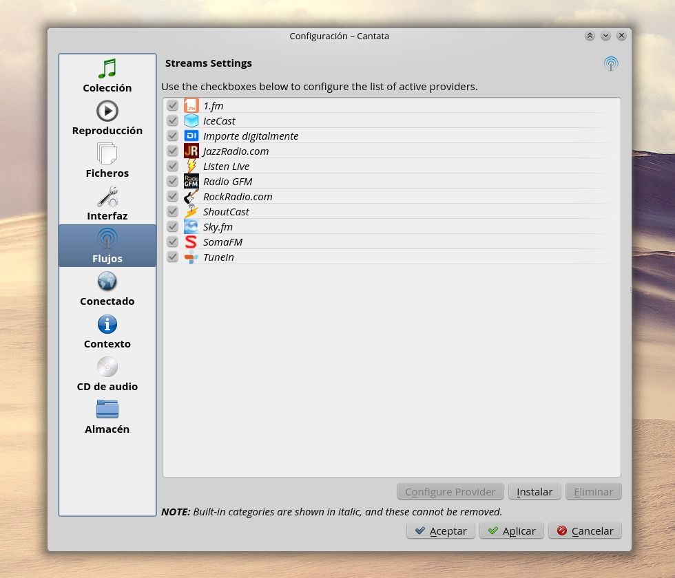
Task: Confirm with the Aceptar button
Action: click(x=440, y=531)
